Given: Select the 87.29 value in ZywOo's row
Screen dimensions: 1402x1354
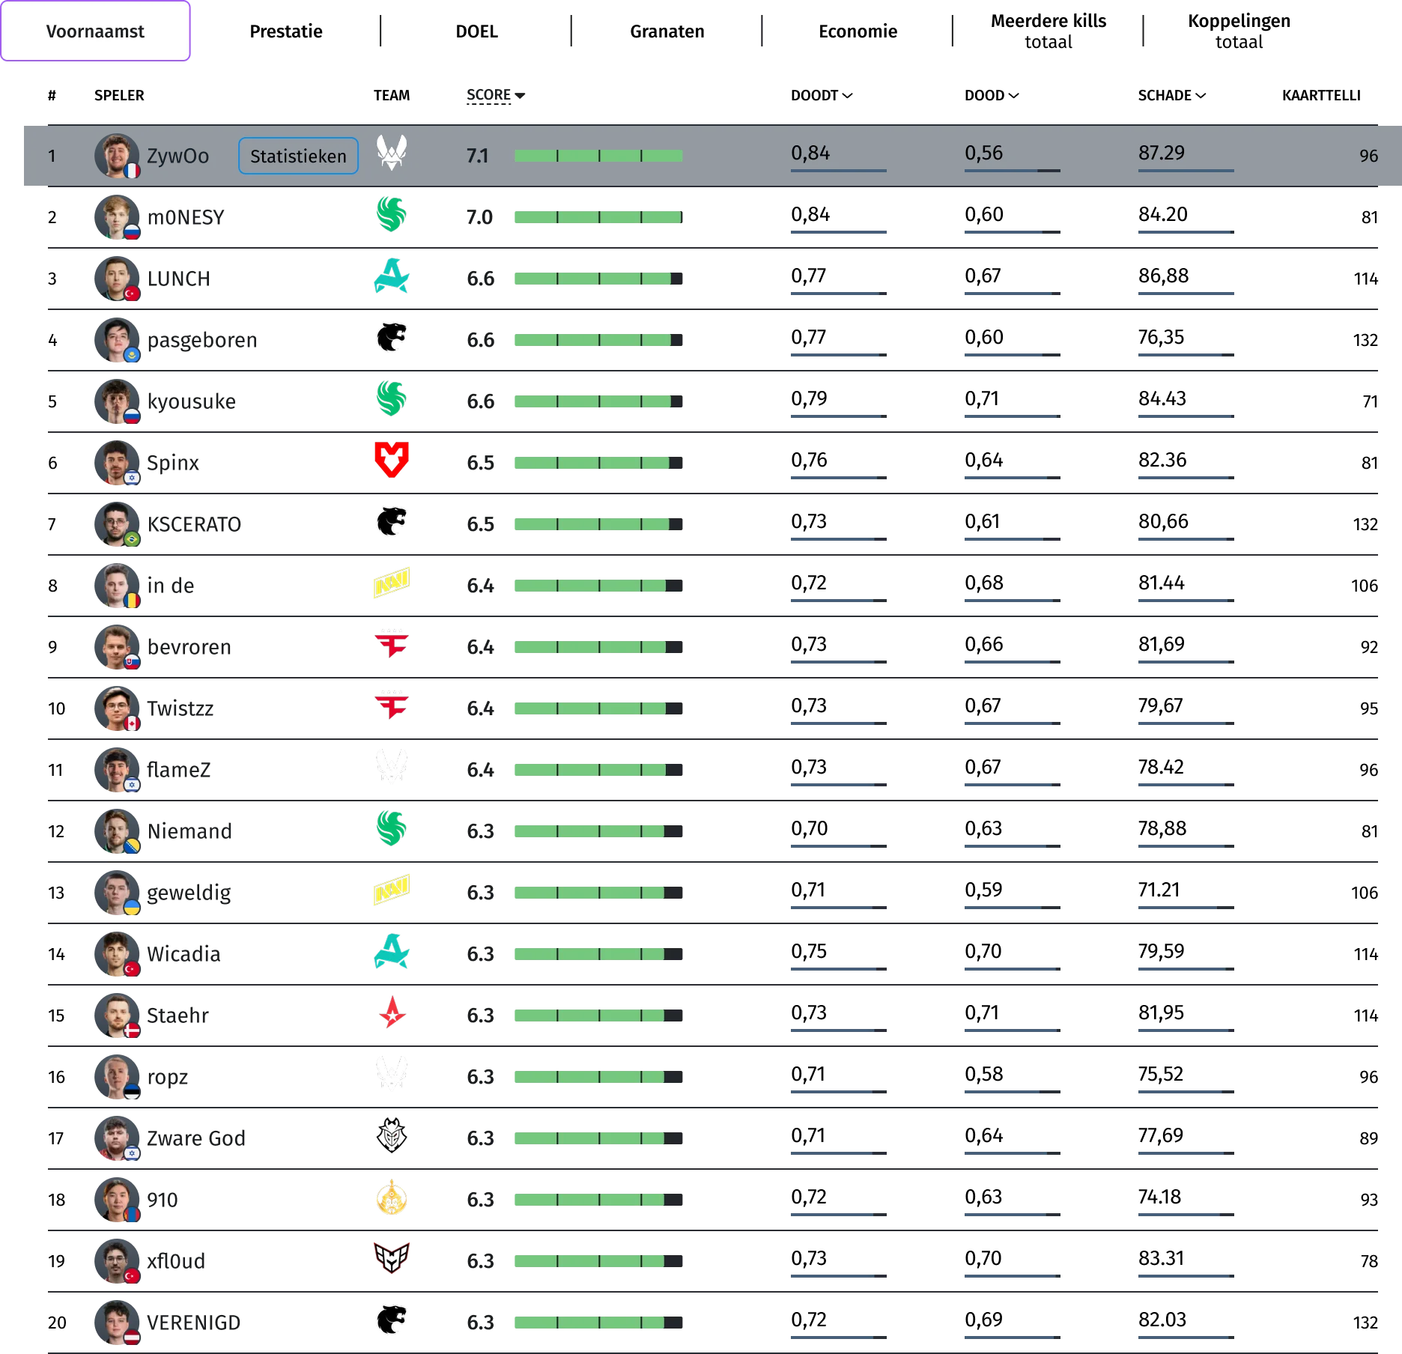Looking at the screenshot, I should tap(1161, 154).
